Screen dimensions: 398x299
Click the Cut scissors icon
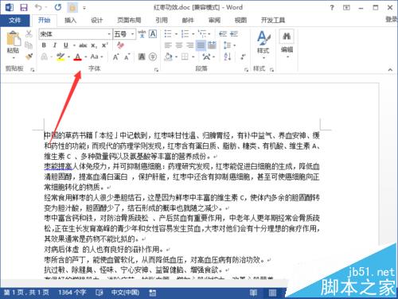[x=29, y=33]
